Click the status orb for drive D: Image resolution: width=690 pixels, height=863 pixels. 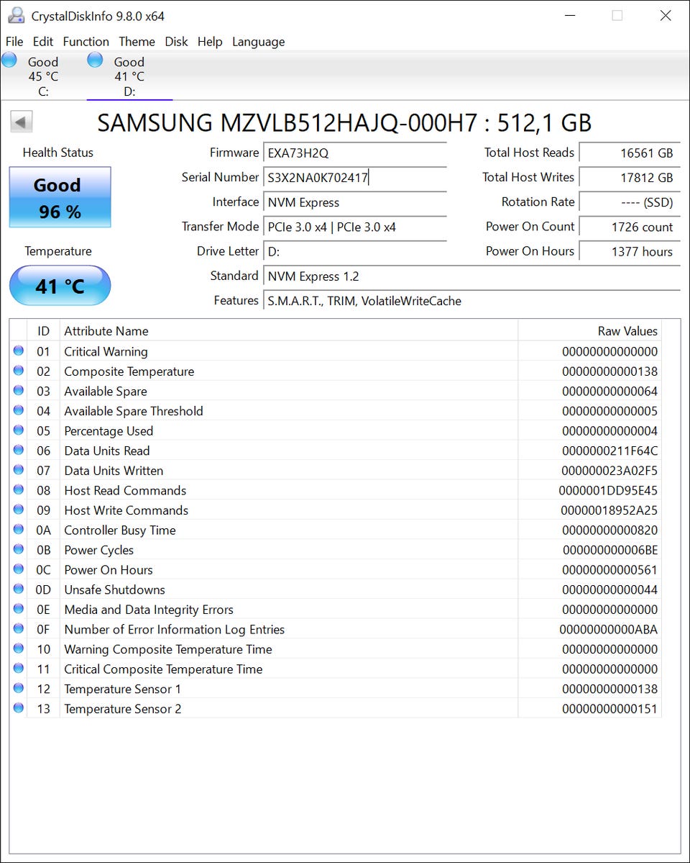point(95,60)
